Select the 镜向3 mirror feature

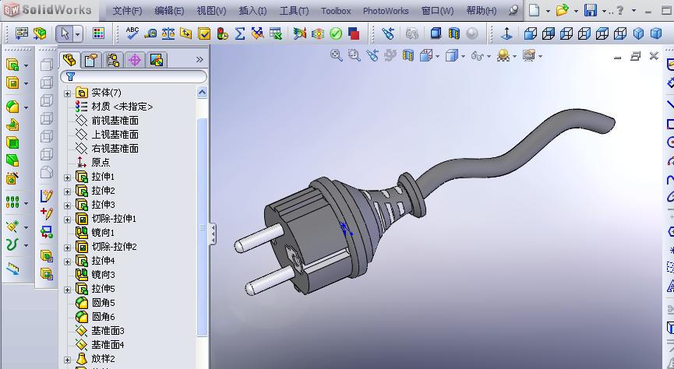coord(103,275)
